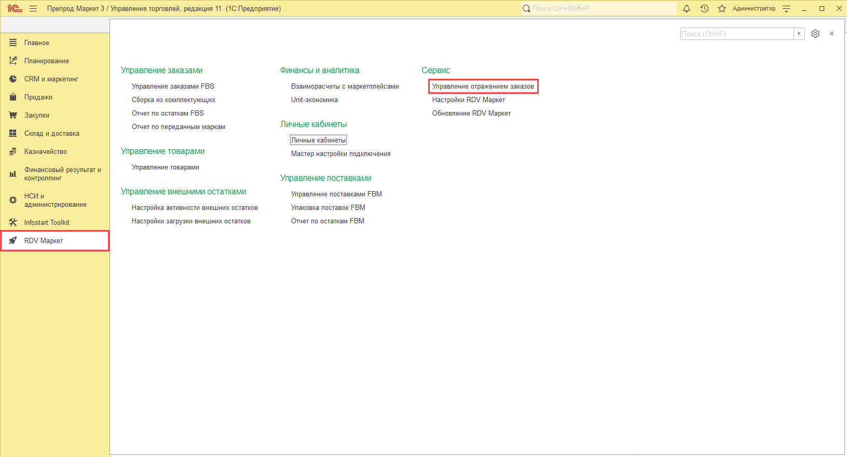Open Отчет по переданным маркам
847x457 pixels.
[179, 126]
